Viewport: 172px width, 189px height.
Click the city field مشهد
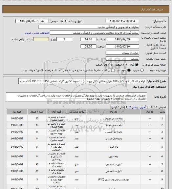122,59
